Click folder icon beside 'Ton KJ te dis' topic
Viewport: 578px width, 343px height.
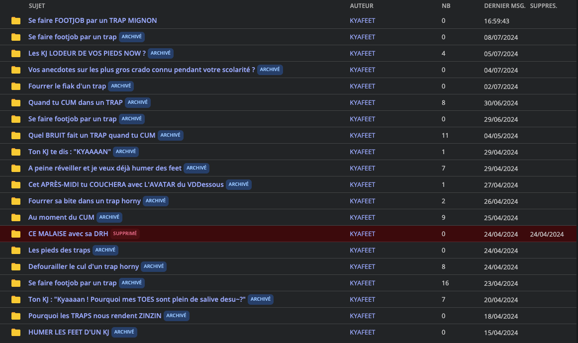(16, 152)
